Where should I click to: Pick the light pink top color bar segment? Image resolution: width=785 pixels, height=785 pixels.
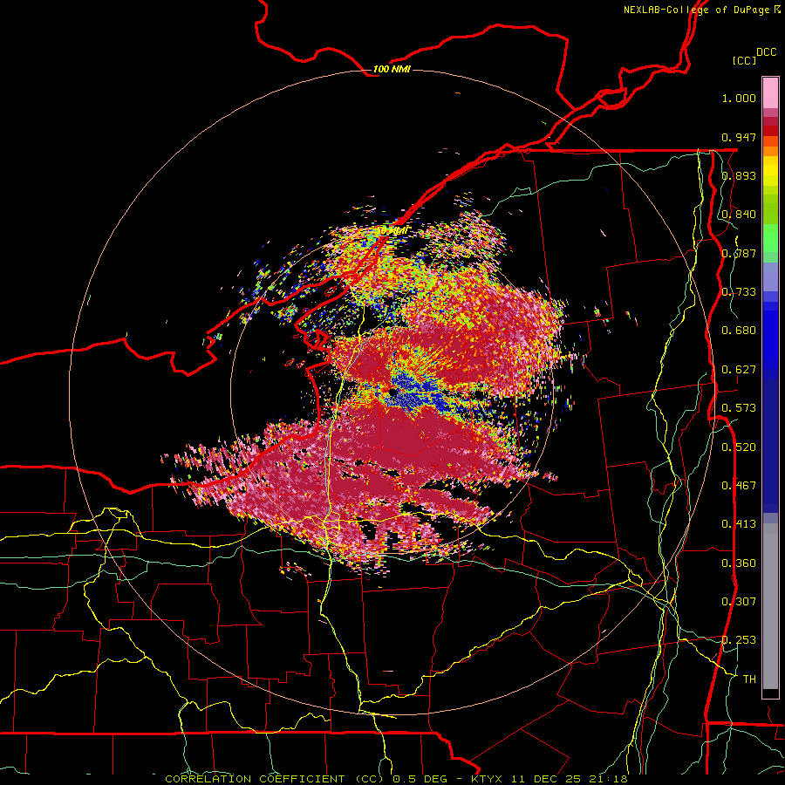[770, 93]
